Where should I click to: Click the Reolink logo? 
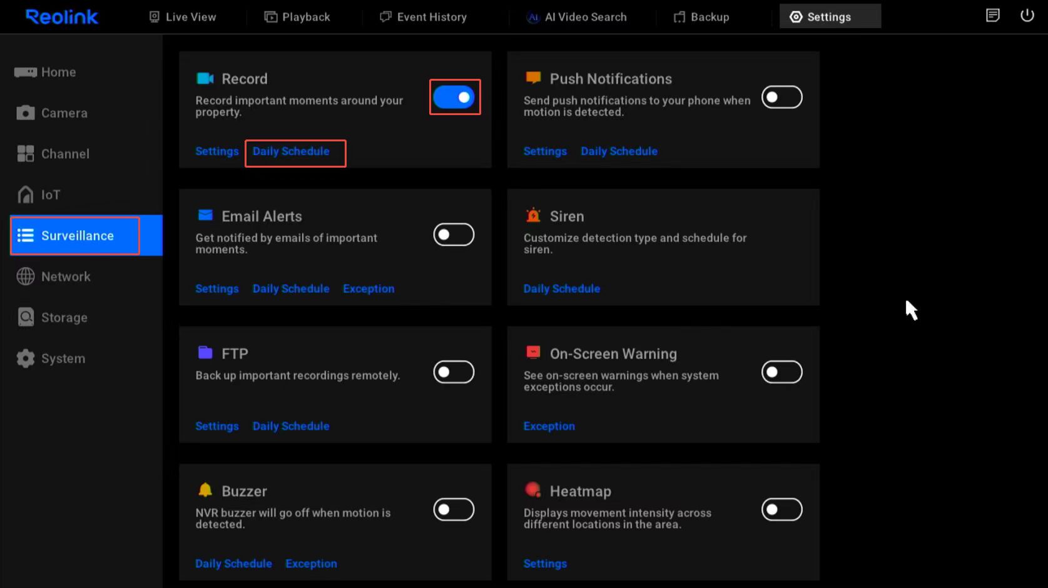[x=62, y=17]
